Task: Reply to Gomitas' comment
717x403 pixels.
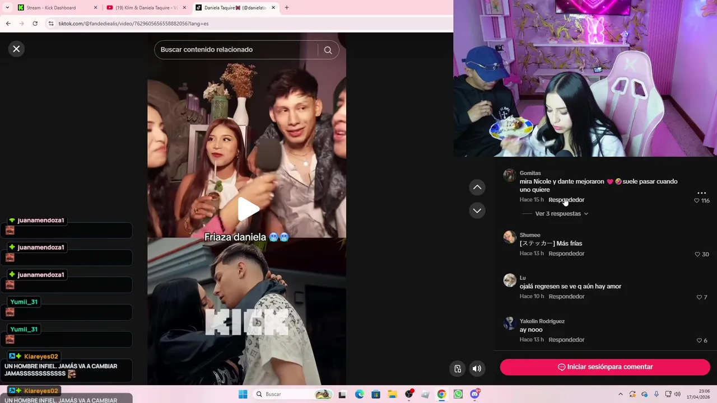Action: point(566,200)
